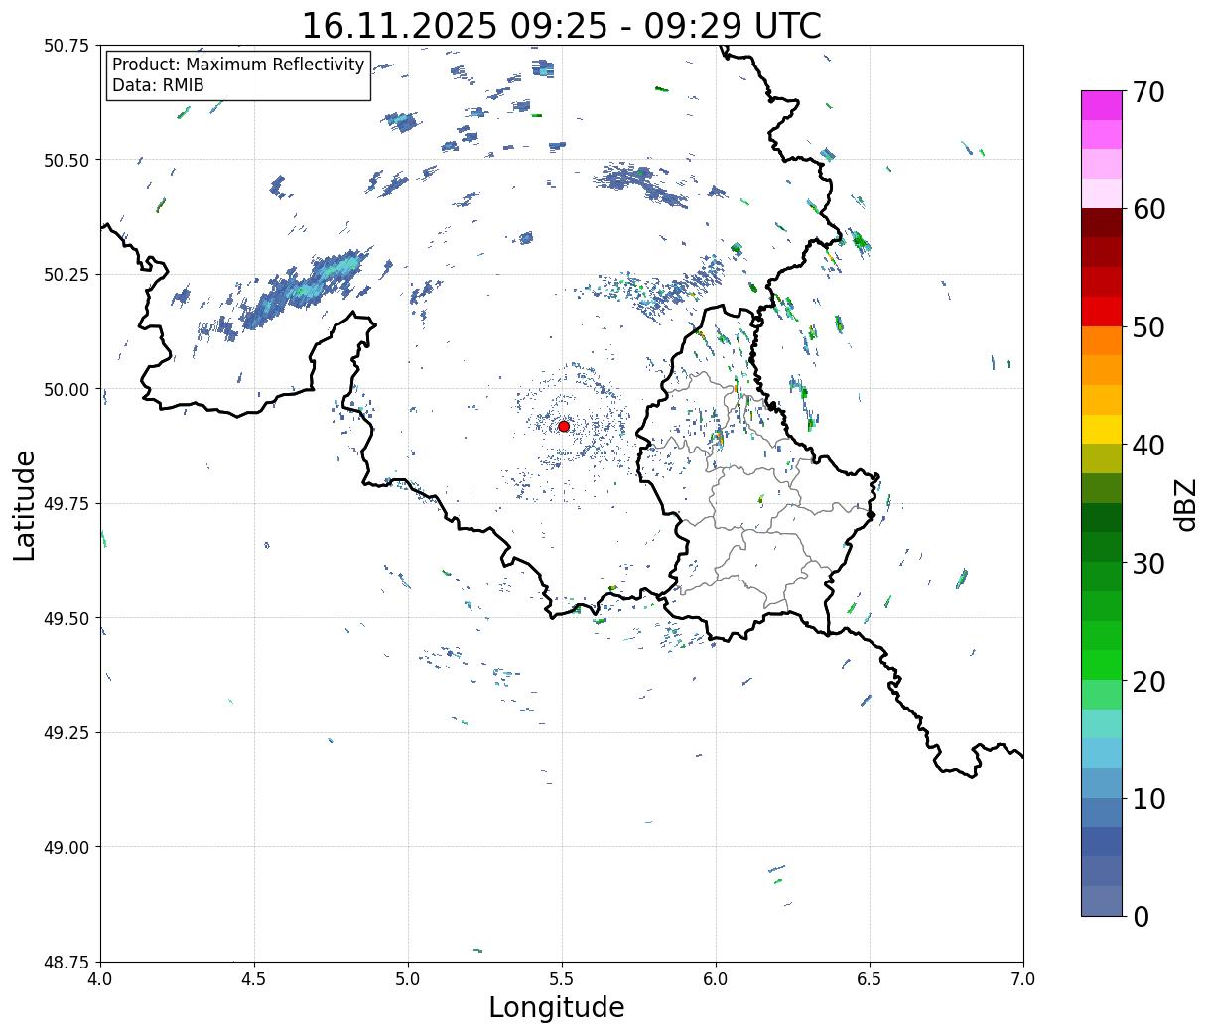Image resolution: width=1210 pixels, height=1032 pixels.
Task: Pick the cyan colorbar swatch between 10 and 20
Action: point(1102,753)
